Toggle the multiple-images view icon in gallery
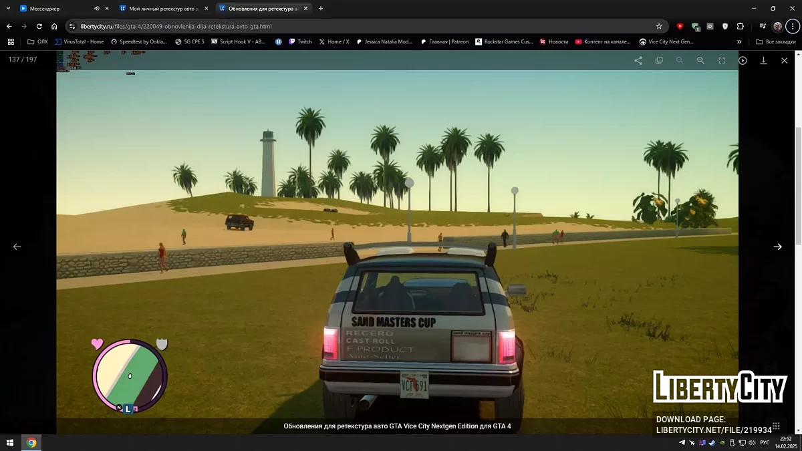The width and height of the screenshot is (802, 451). 659,60
